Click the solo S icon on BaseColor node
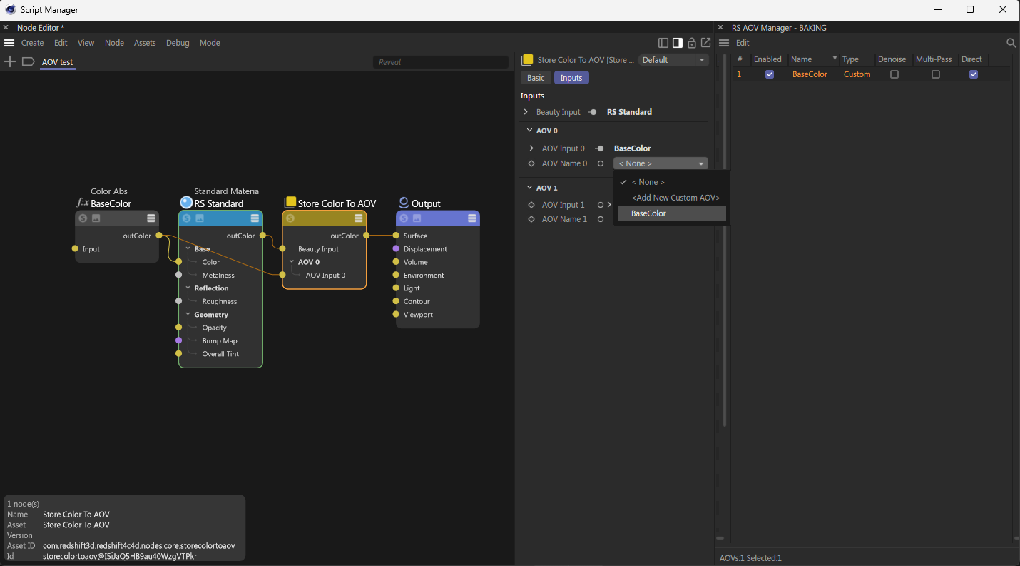The image size is (1020, 566). 83,218
